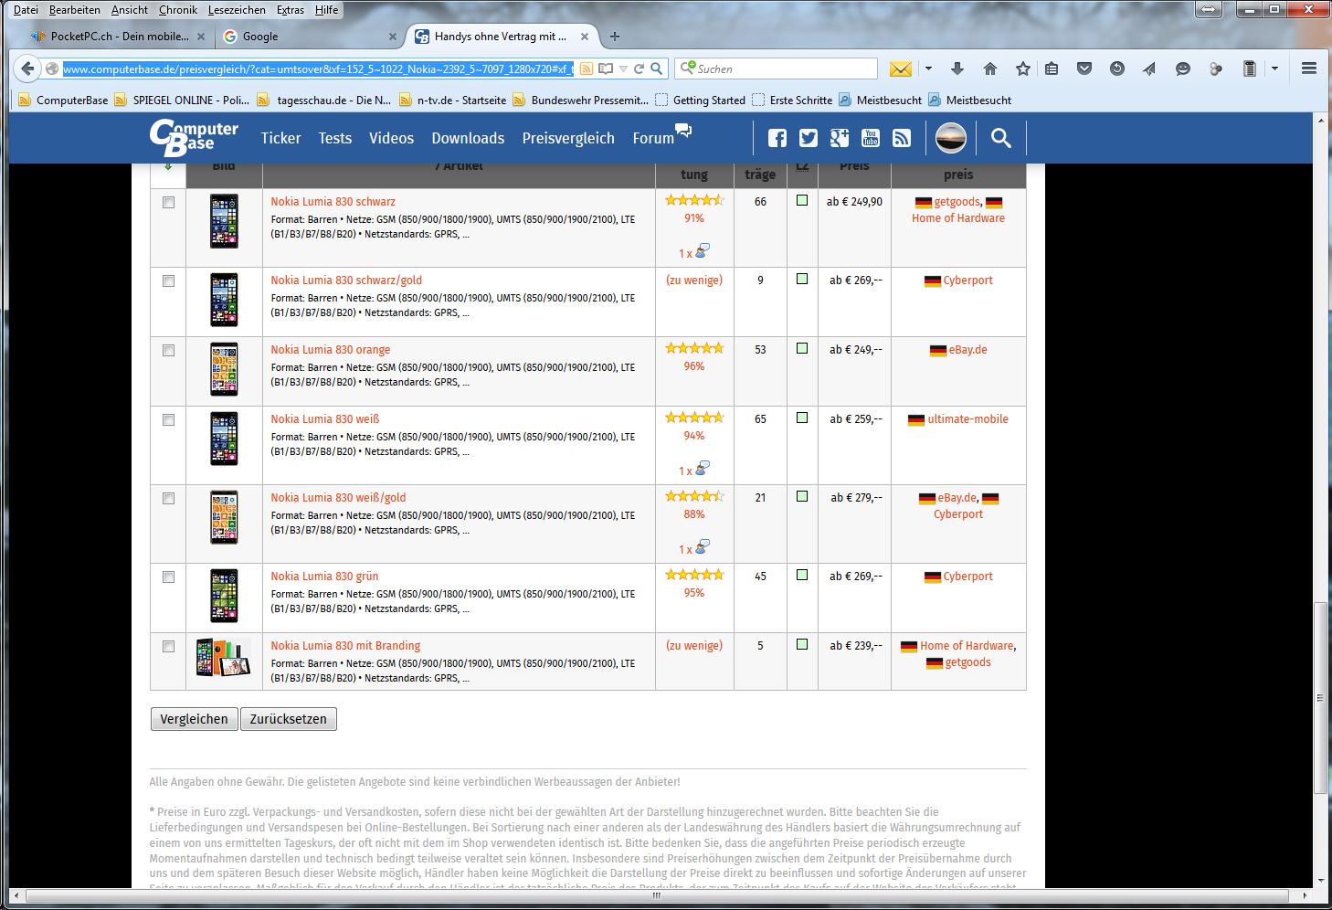
Task: Open ComputerBase Google Plus icon
Action: pos(840,138)
